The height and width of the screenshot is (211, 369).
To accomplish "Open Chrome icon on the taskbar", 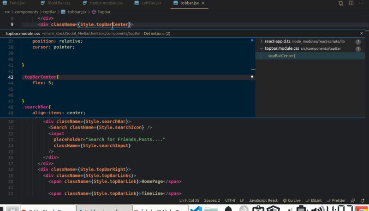I will 362,208.
